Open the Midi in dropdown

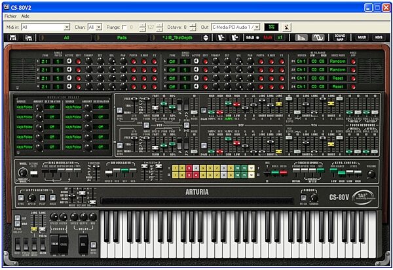[45, 27]
